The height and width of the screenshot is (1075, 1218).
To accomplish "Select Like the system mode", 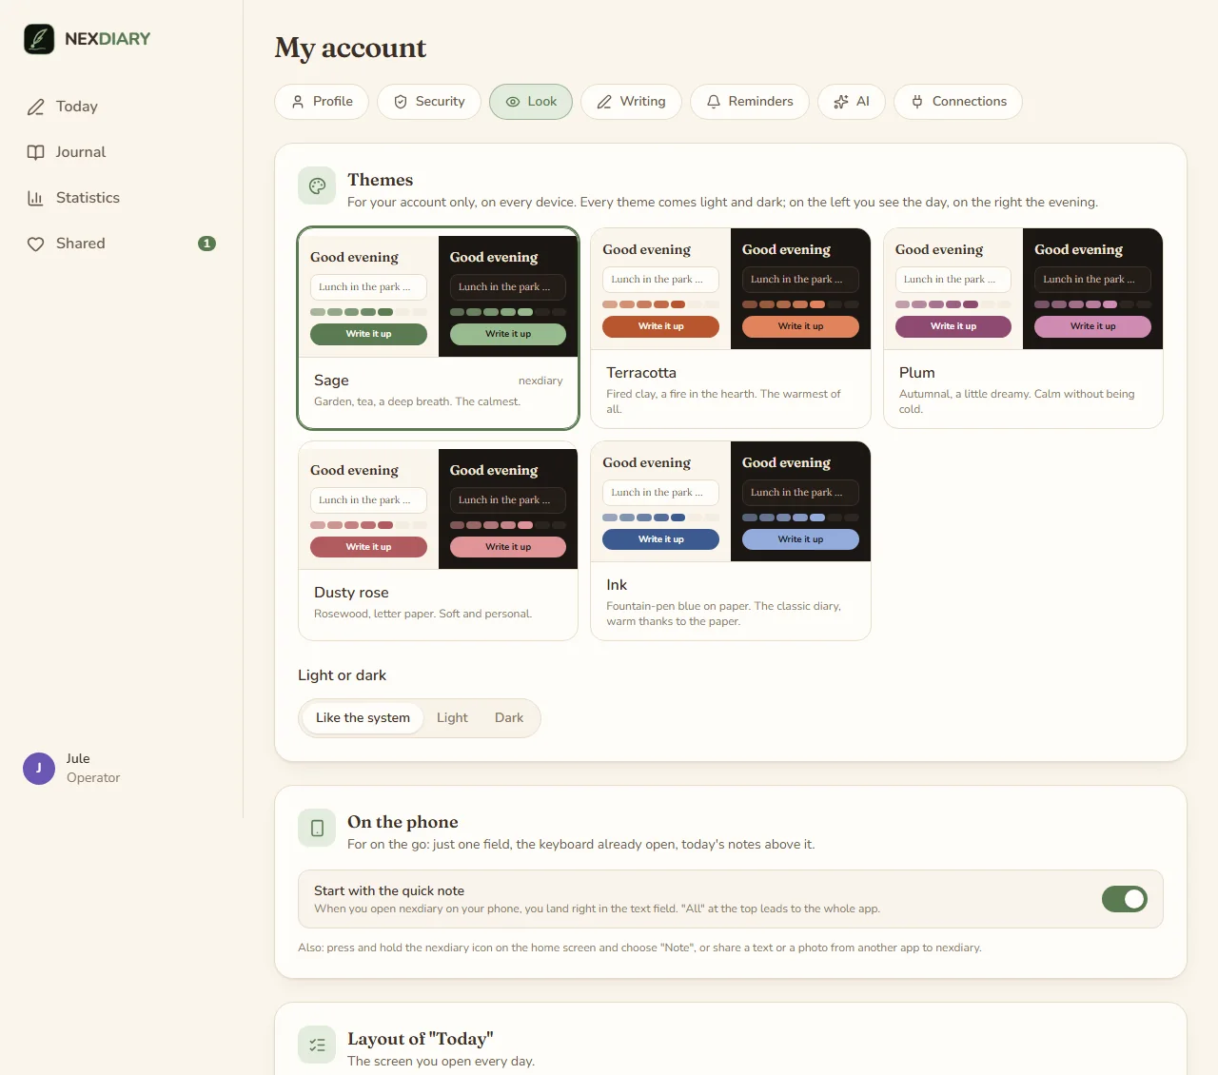I will point(363,718).
